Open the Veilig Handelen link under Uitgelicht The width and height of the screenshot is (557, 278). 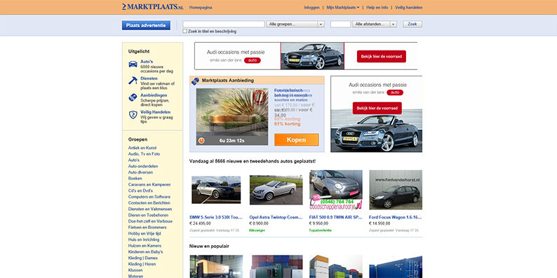coord(155,112)
